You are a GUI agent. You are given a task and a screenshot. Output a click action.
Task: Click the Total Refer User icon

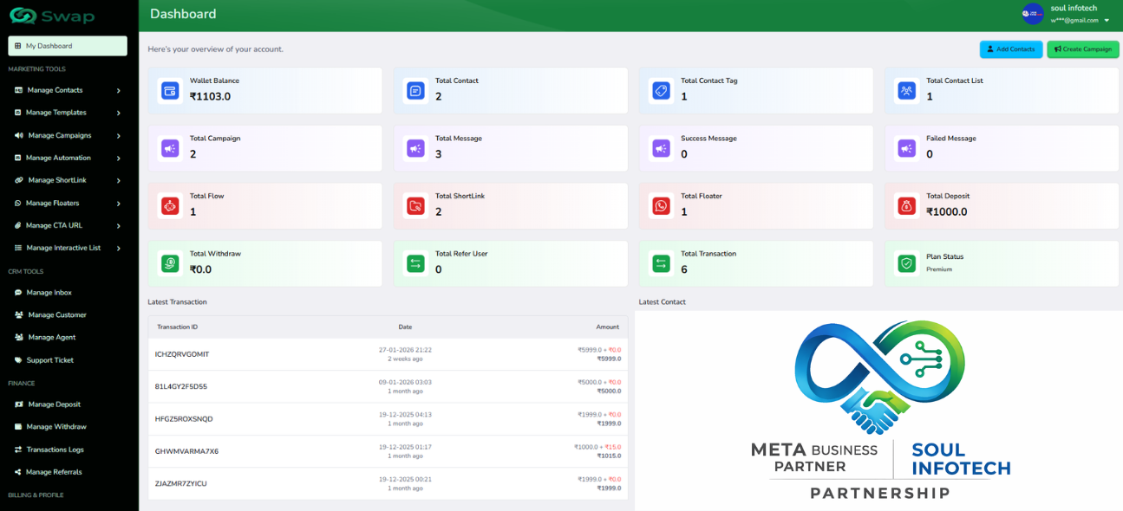415,263
